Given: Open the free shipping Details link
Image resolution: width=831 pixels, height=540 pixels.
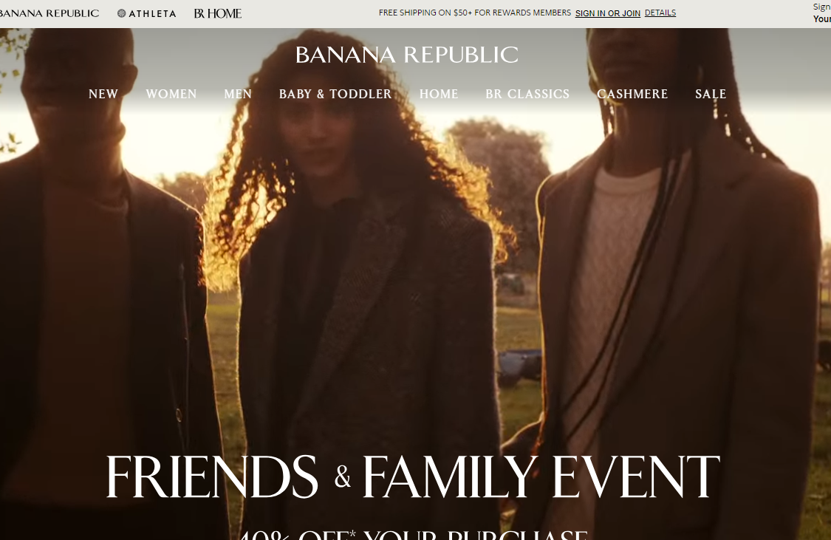Looking at the screenshot, I should (660, 13).
